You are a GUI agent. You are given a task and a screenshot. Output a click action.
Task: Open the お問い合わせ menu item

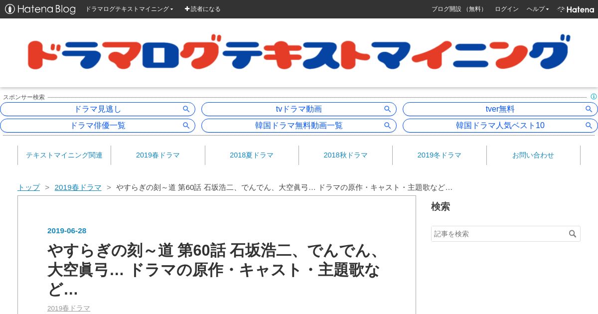click(x=533, y=155)
